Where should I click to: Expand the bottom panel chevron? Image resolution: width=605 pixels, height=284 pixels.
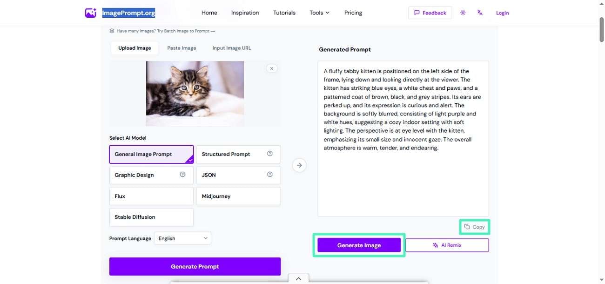(298, 278)
